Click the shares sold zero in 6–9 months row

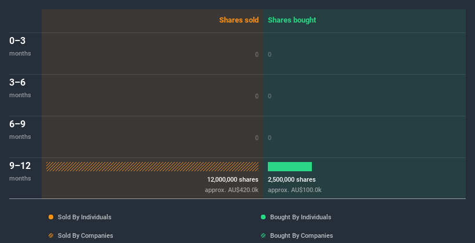coord(257,138)
